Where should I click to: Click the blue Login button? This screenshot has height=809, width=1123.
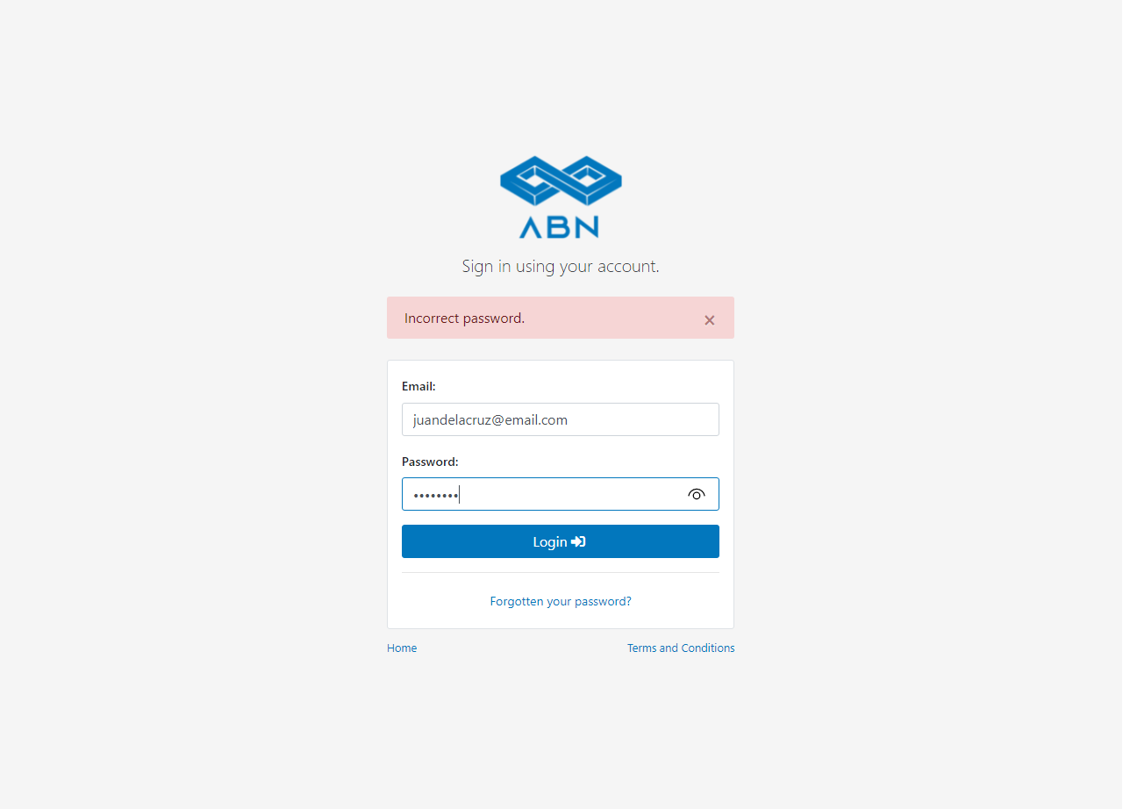pyautogui.click(x=561, y=541)
